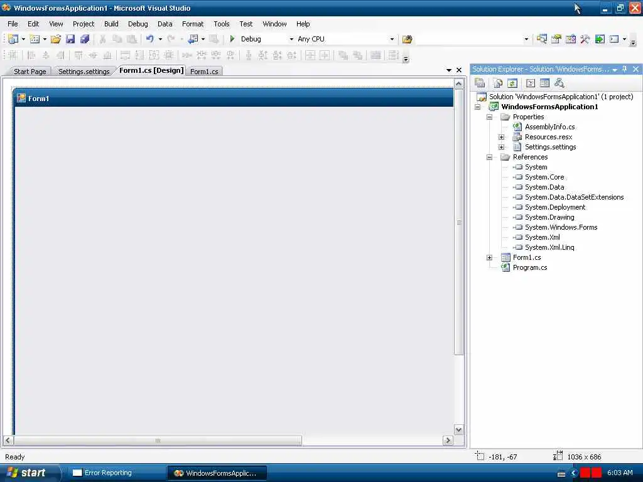The width and height of the screenshot is (643, 482).
Task: Close the active Form1.cs [Design] document
Action: pyautogui.click(x=459, y=70)
